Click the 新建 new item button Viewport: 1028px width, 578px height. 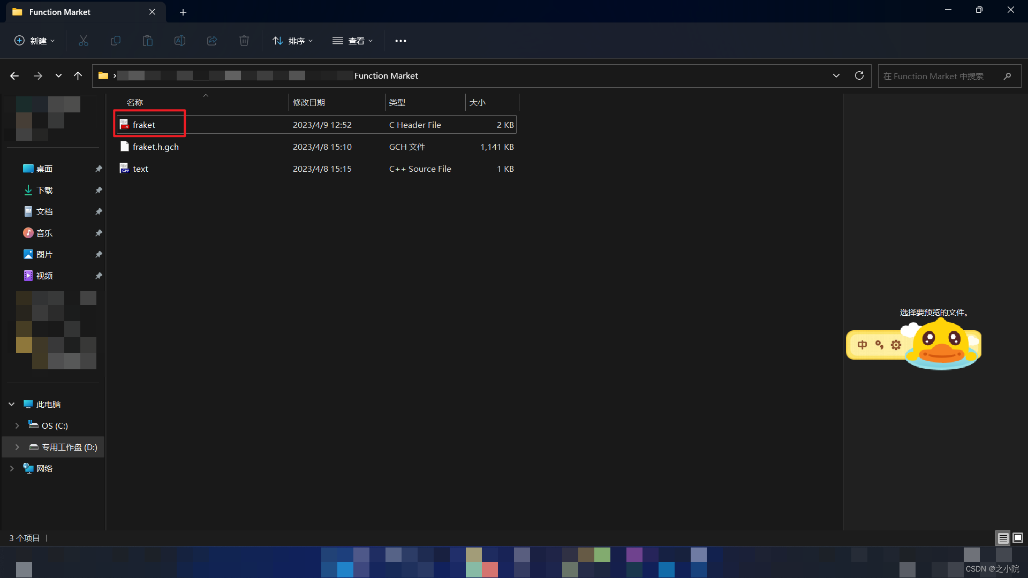tap(34, 40)
